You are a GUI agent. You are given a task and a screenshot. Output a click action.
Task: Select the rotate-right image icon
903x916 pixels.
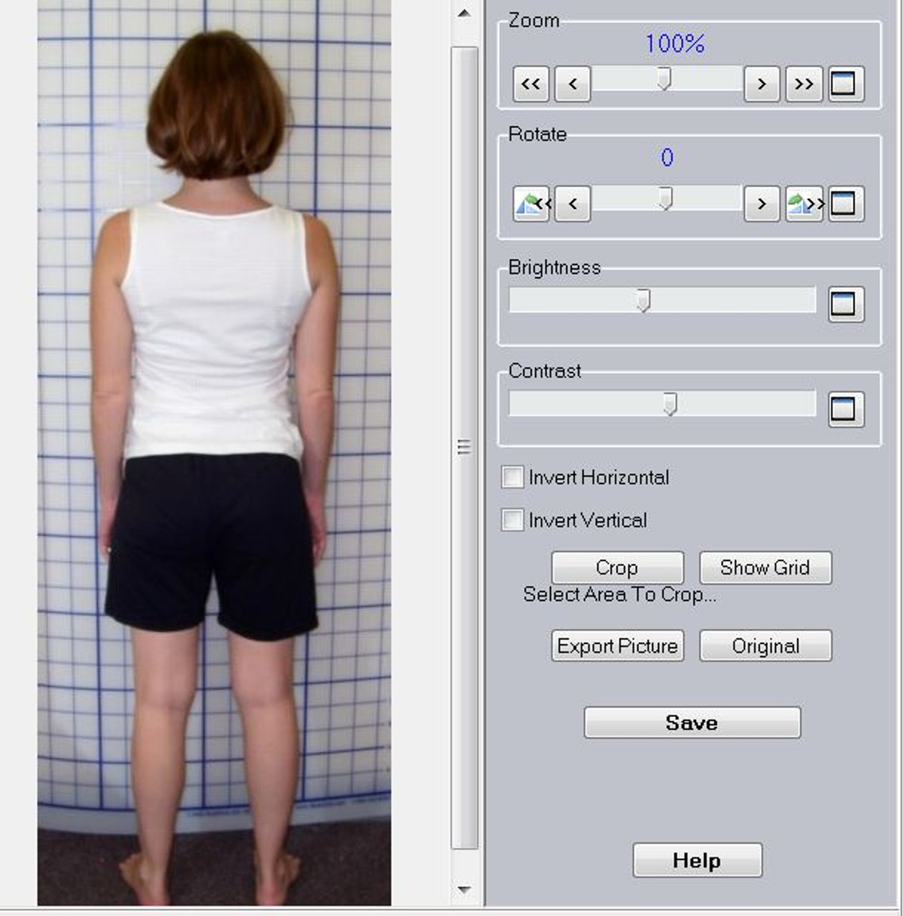(802, 203)
